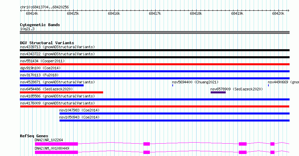Click the right arrow of the ruler
Screen dimensions: 299x156
[x=288, y=11]
